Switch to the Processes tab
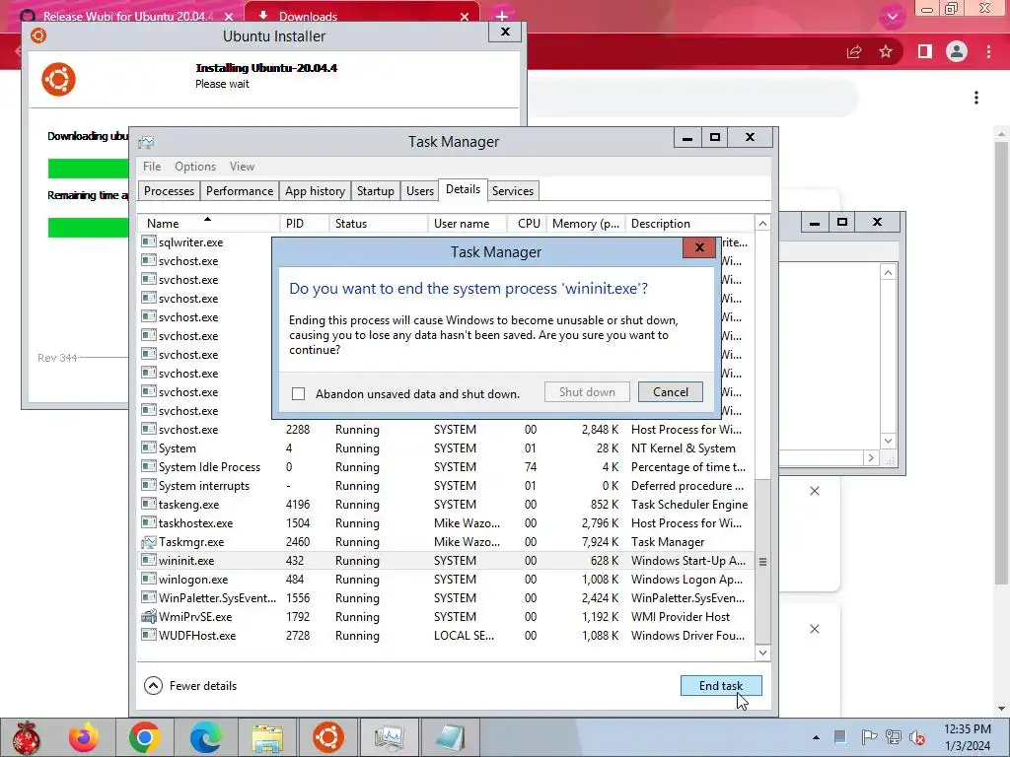The image size is (1010, 757). tap(169, 191)
